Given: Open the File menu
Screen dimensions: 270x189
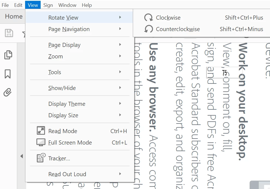Looking at the screenshot, I should tap(5, 5).
